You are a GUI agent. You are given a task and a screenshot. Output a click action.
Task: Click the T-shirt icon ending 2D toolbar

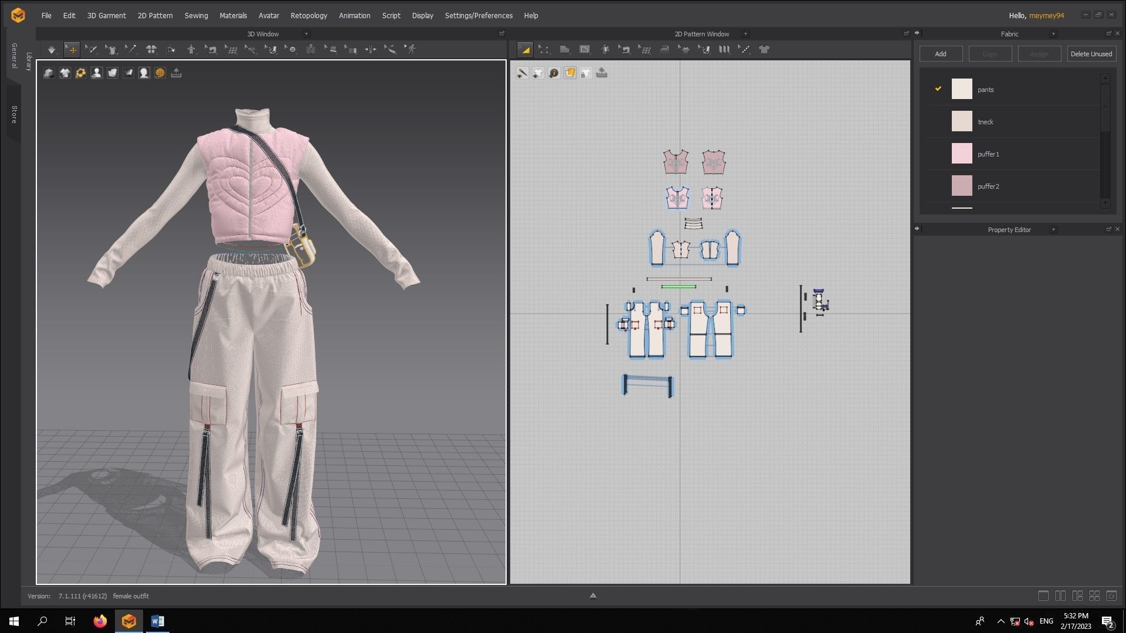764,50
